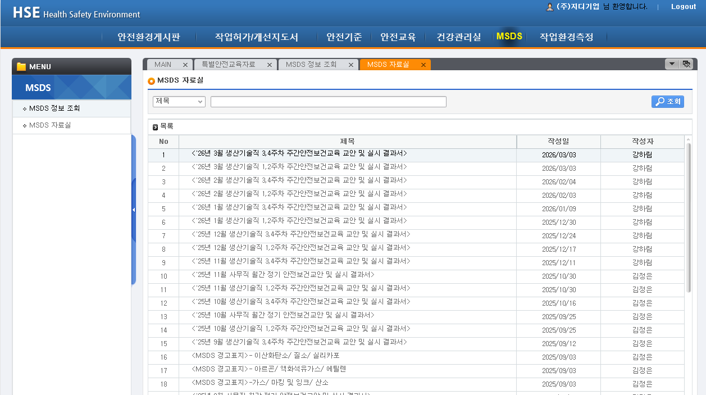Open the 작업환경측정 top menu

[x=566, y=37]
